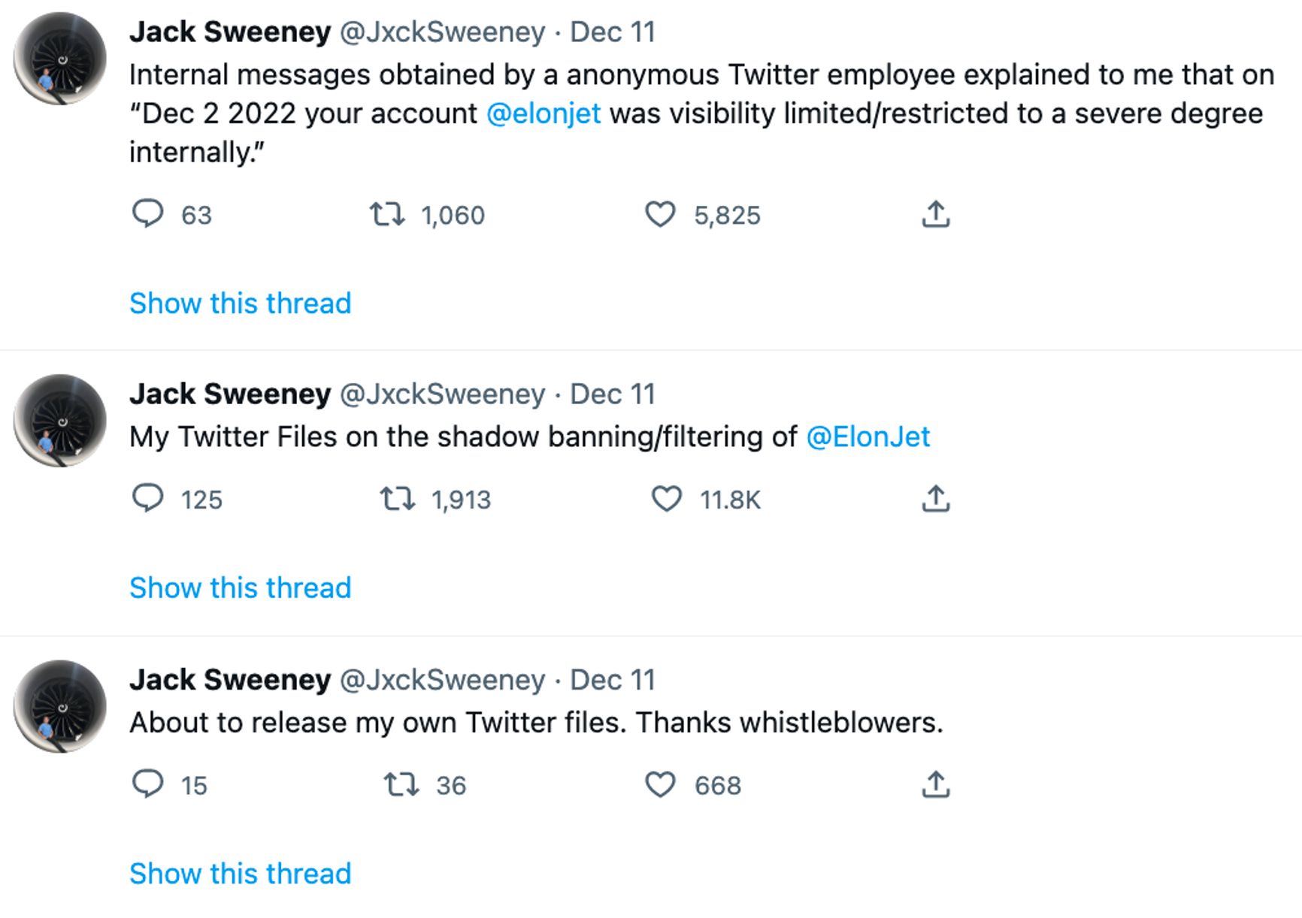
Task: Like the tweet with 668 likes
Action: tap(660, 785)
